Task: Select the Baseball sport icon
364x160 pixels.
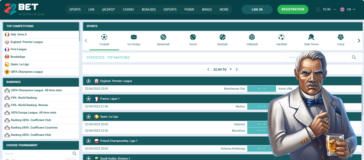Action: pos(222,37)
